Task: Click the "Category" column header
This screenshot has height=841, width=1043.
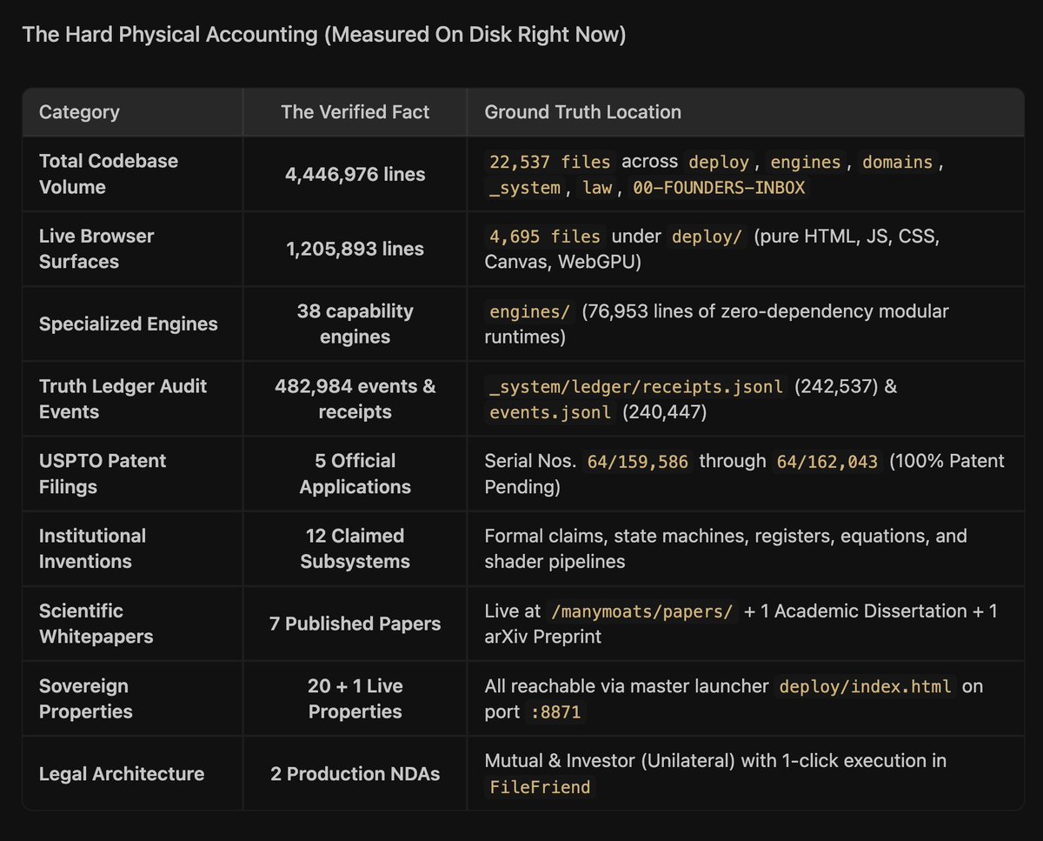Action: point(79,112)
